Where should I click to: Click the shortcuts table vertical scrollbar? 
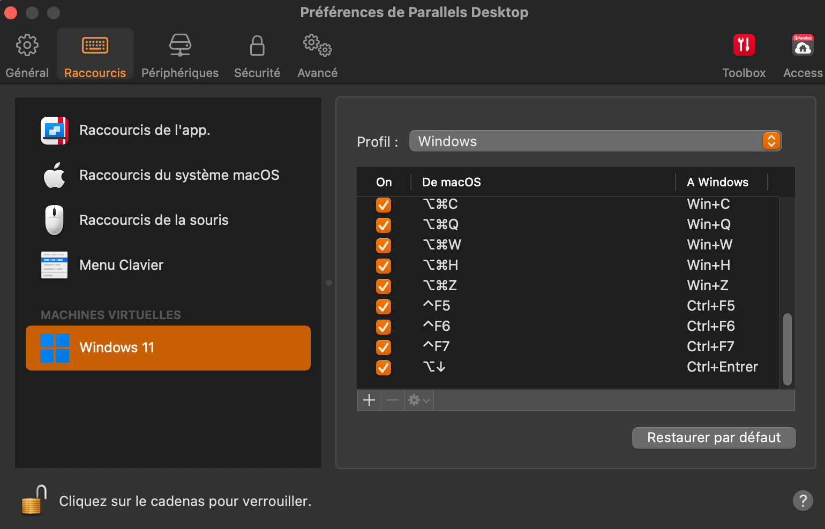(787, 349)
